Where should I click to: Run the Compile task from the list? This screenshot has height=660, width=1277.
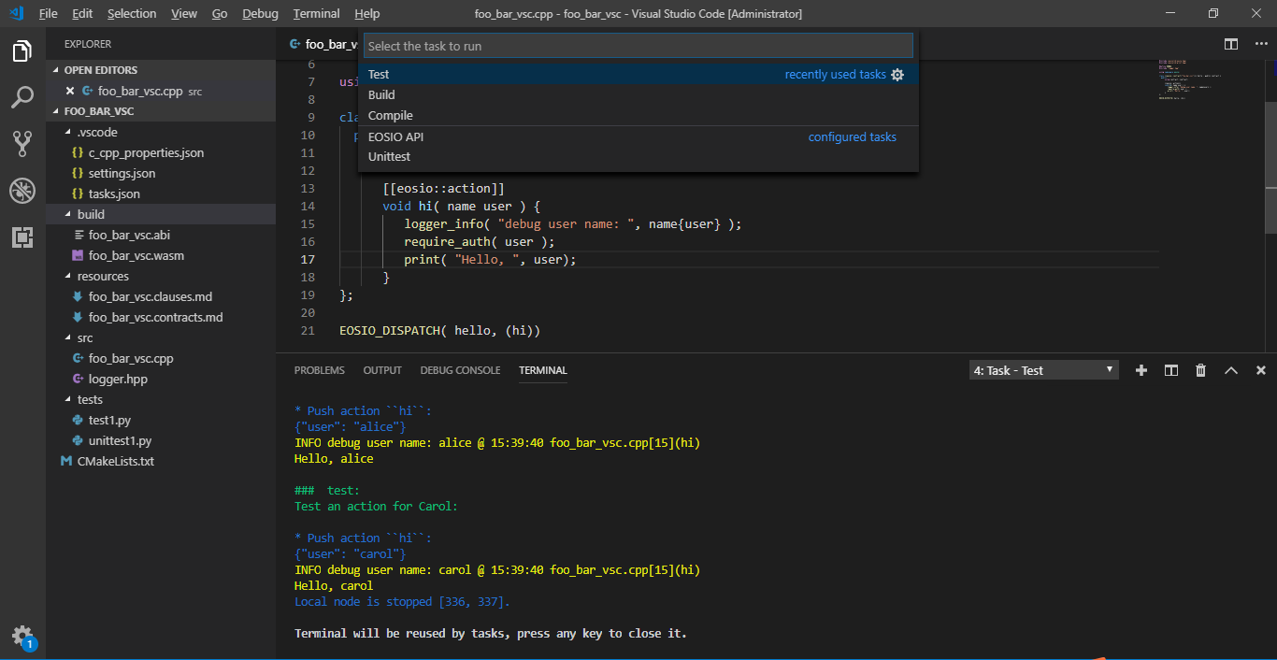(638, 116)
